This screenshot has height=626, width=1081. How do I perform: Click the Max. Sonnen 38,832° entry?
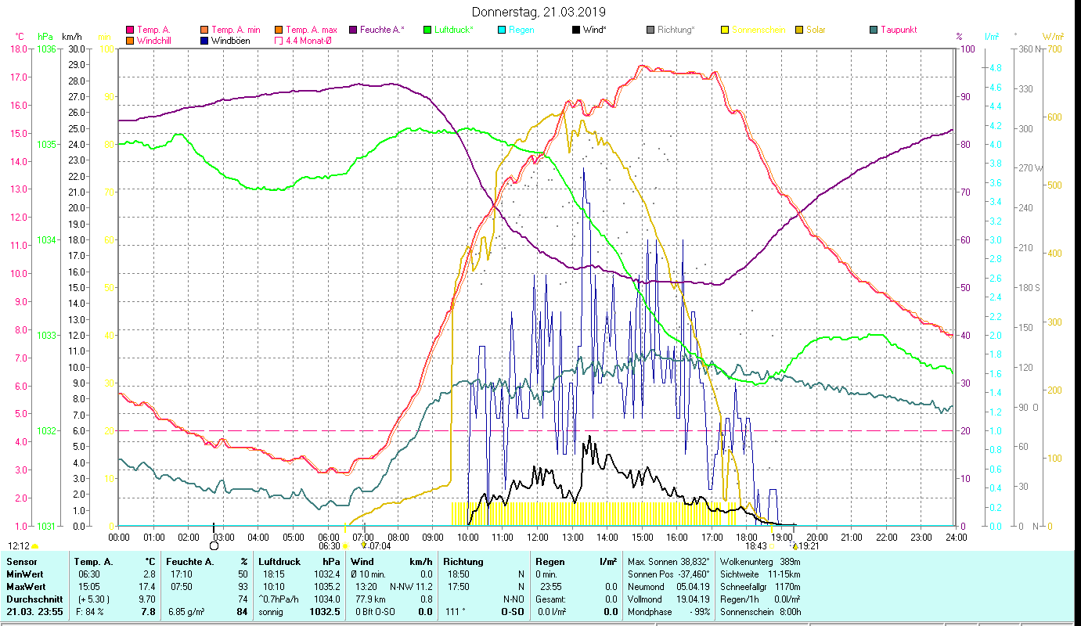click(x=669, y=562)
